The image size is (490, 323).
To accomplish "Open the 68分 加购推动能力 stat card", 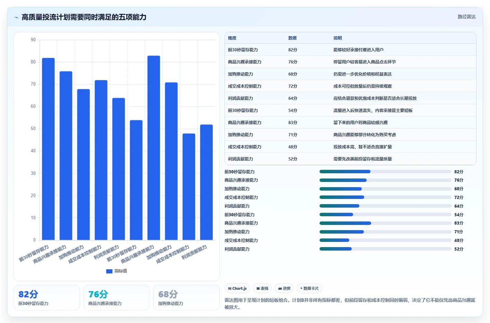I will pos(186,297).
